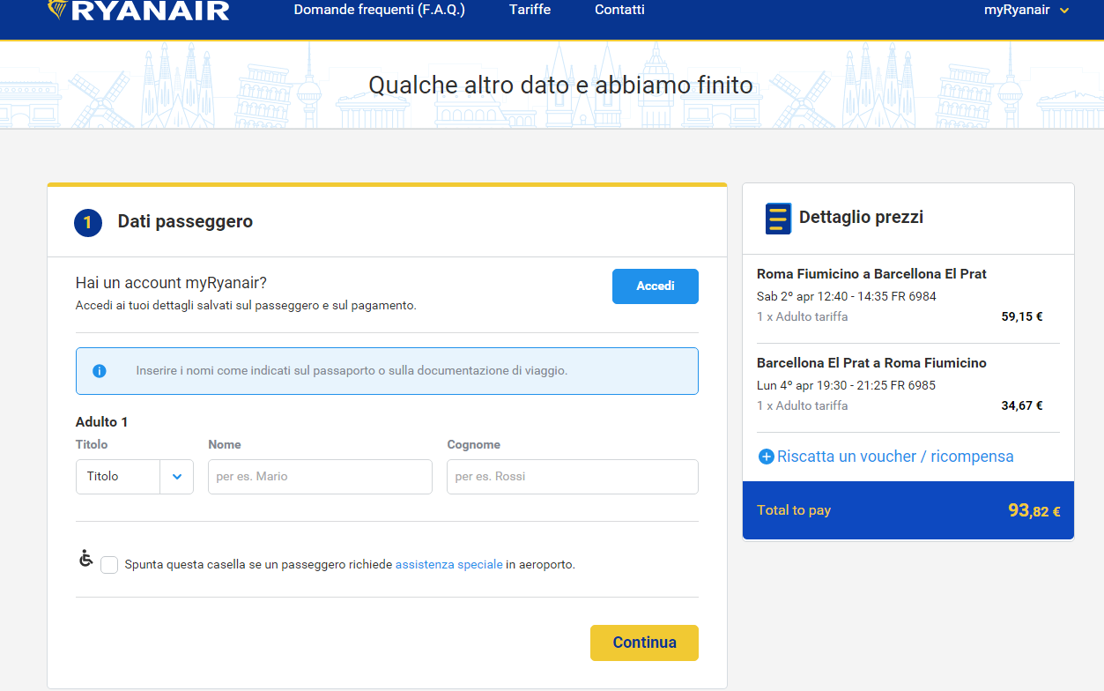Tick the special assistance checkbox
Image resolution: width=1104 pixels, height=691 pixels.
pos(109,565)
